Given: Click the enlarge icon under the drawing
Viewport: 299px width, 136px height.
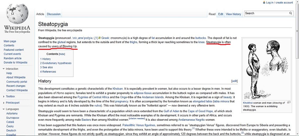Looking at the screenshot, I should tap(288, 102).
